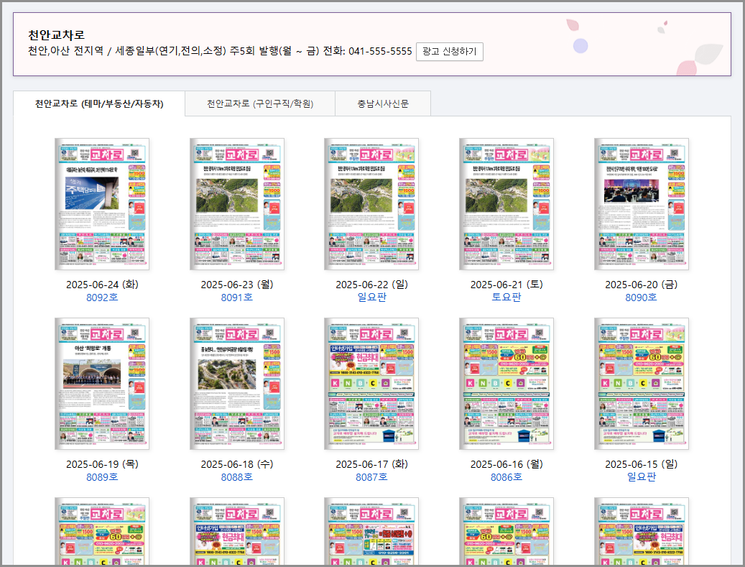Screen dimensions: 745x567
Task: Open the 2025-06-23 issue cover image
Action: coord(237,204)
